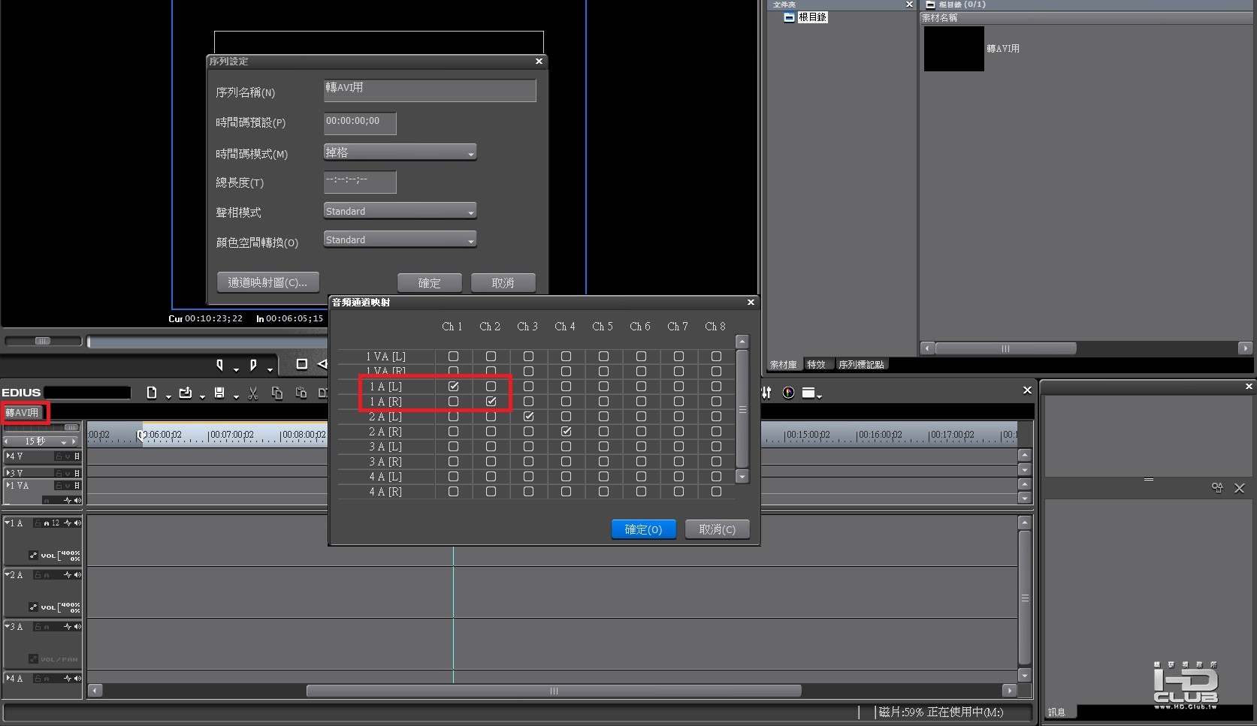
Task: Select the 轉AVI用 sequence tab
Action: pos(23,413)
